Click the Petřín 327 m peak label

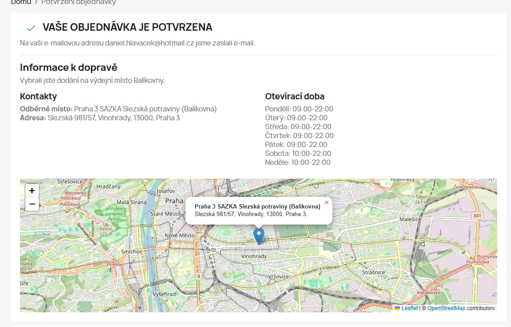(x=106, y=231)
